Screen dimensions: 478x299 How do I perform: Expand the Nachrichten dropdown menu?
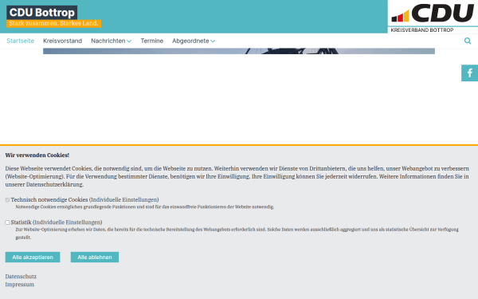pyautogui.click(x=111, y=41)
